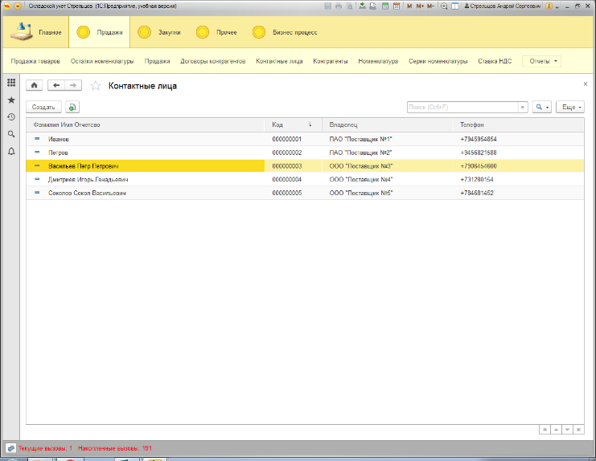
Task: Open the Еще menu
Action: pos(570,107)
